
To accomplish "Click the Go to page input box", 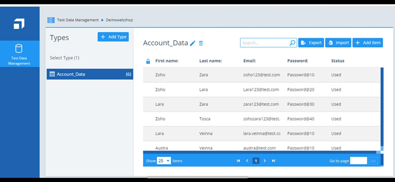I will 359,161.
